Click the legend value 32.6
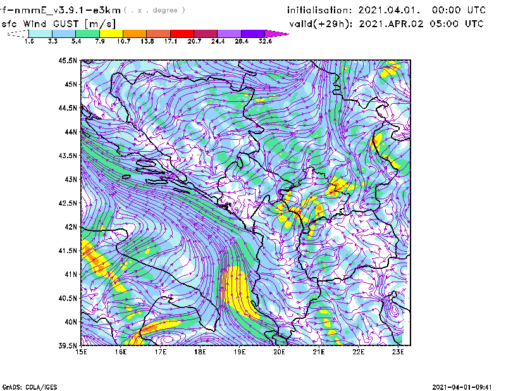 point(265,41)
